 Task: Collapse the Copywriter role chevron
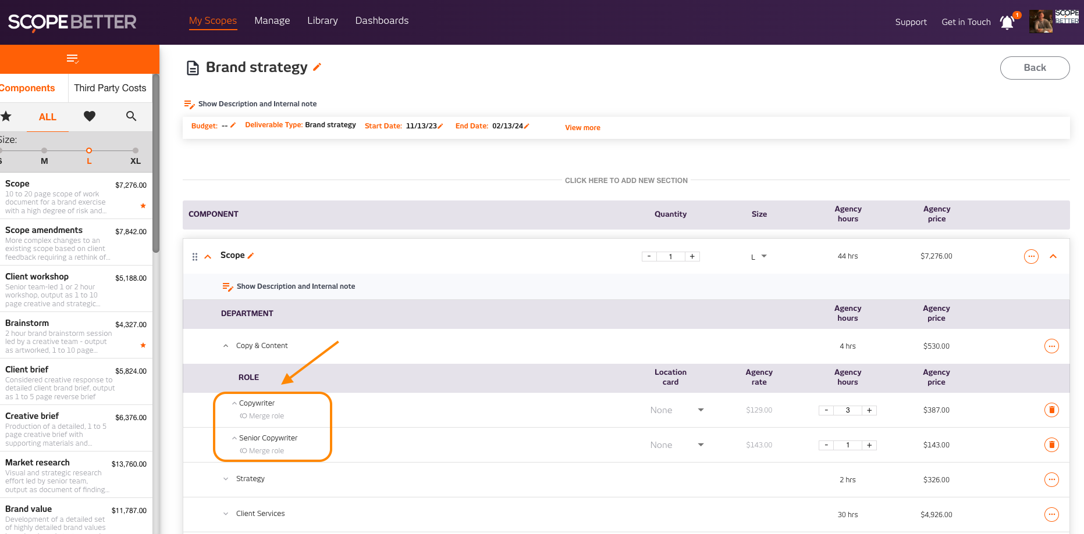[234, 403]
